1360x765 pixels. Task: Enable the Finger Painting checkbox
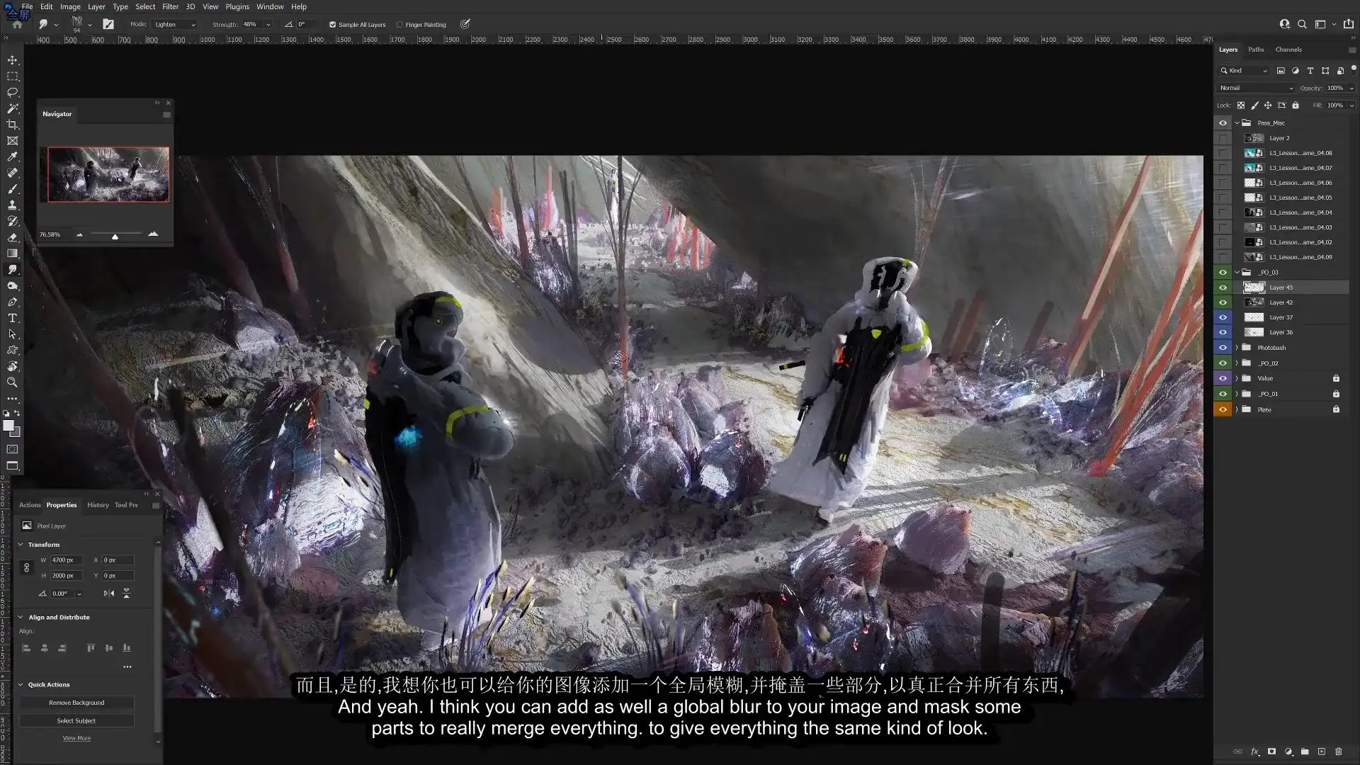(400, 24)
